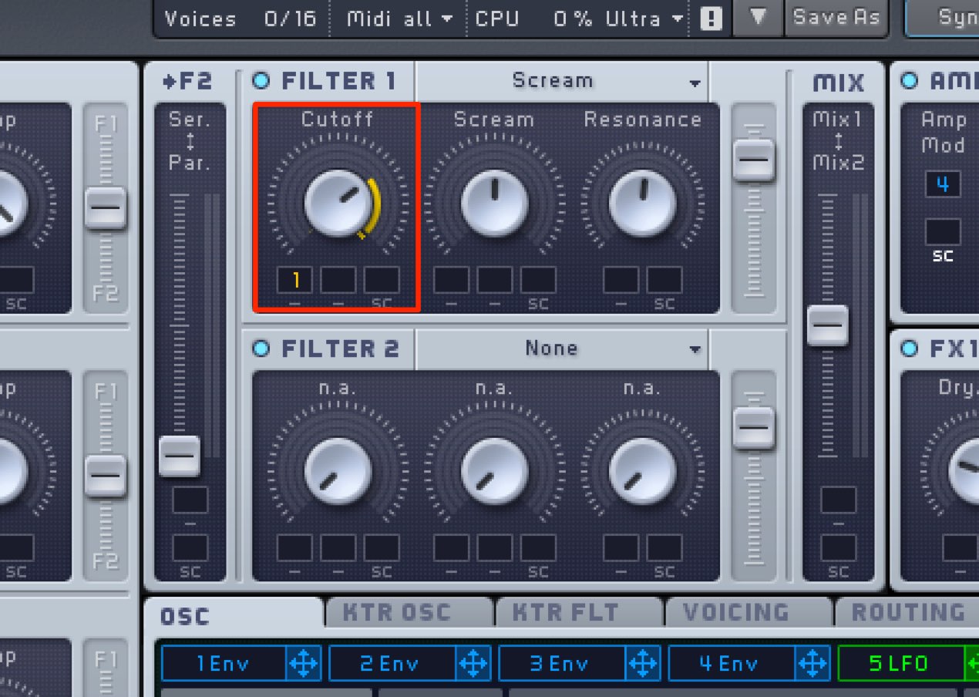Open the Midi all channel dropdown
Image resolution: width=979 pixels, height=697 pixels.
click(x=399, y=19)
